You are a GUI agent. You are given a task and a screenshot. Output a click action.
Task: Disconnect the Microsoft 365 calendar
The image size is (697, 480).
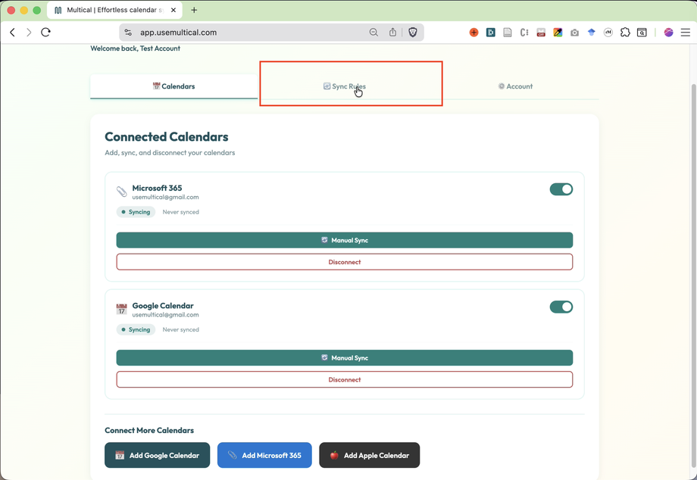pos(345,262)
